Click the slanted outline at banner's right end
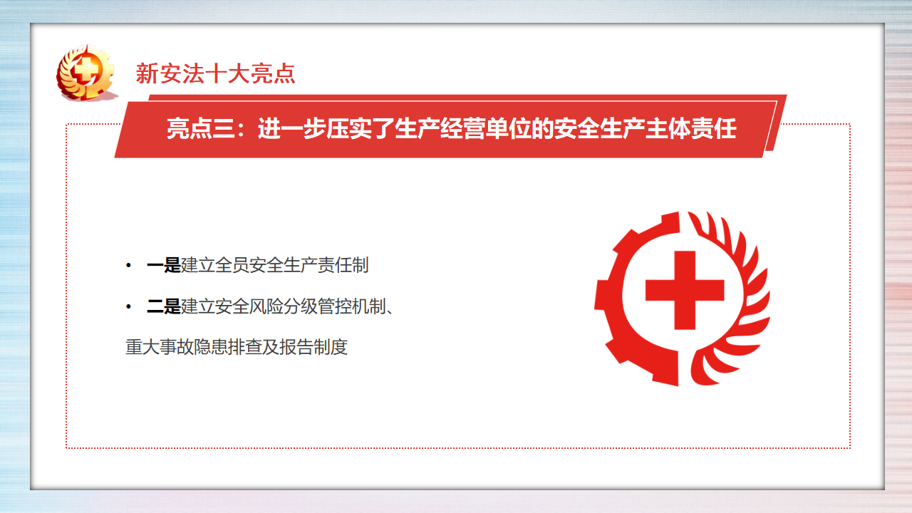 coord(775,126)
